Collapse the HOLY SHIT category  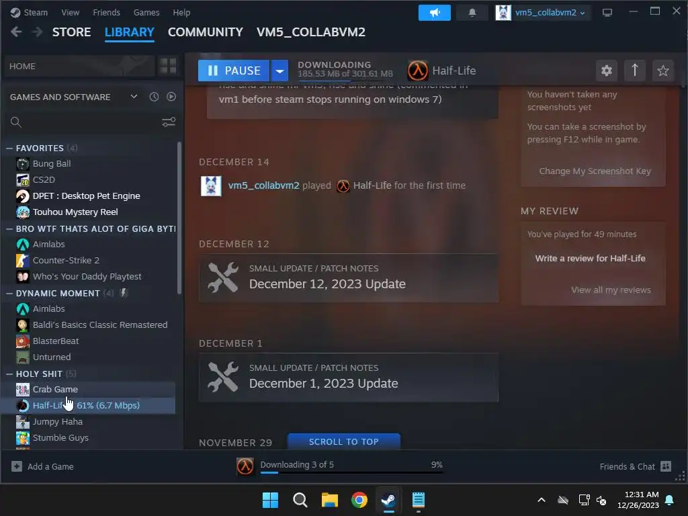(x=9, y=374)
